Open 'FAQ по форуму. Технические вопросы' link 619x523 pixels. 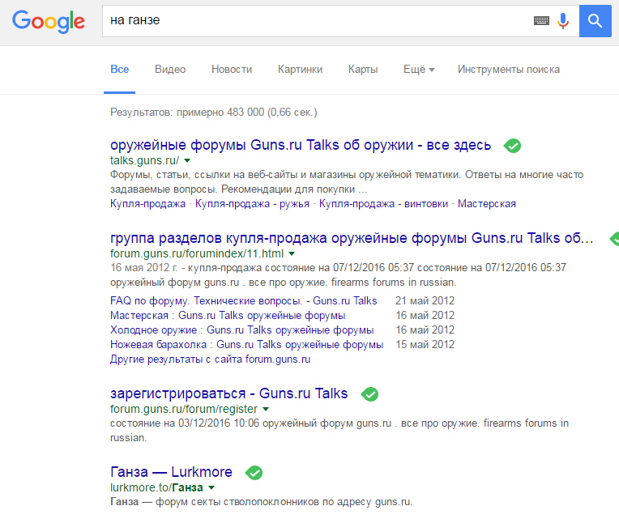pyautogui.click(x=244, y=301)
